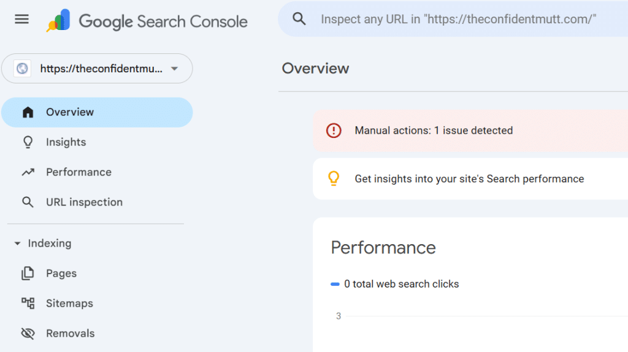Click the yellow lightbulb insights icon
The height and width of the screenshot is (352, 628).
[334, 178]
